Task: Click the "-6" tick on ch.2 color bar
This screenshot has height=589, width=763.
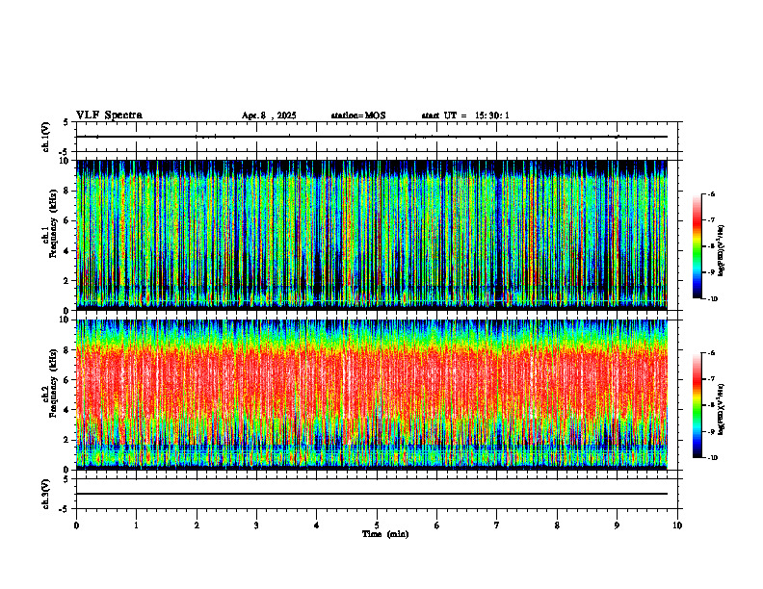Action: pyautogui.click(x=711, y=353)
